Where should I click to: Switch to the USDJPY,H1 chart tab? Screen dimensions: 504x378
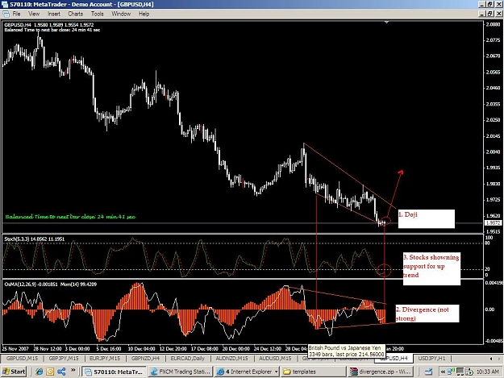(x=431, y=358)
